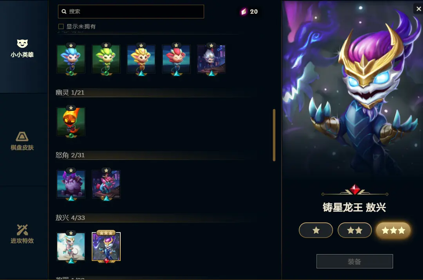Open the 小小英雄 little legends tab
423x280 pixels.
22,48
